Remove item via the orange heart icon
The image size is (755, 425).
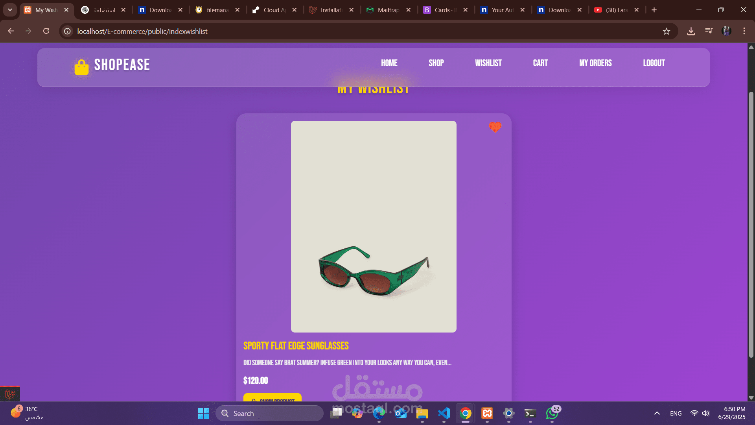495,127
